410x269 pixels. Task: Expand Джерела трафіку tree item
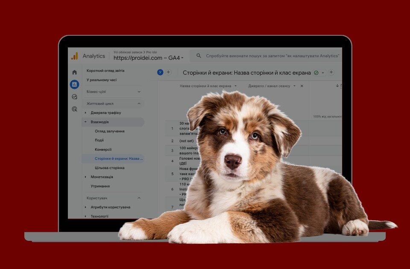(85, 113)
